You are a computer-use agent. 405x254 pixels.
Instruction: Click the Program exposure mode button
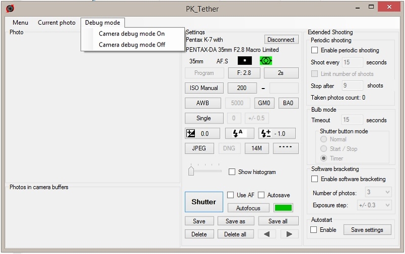pyautogui.click(x=205, y=73)
